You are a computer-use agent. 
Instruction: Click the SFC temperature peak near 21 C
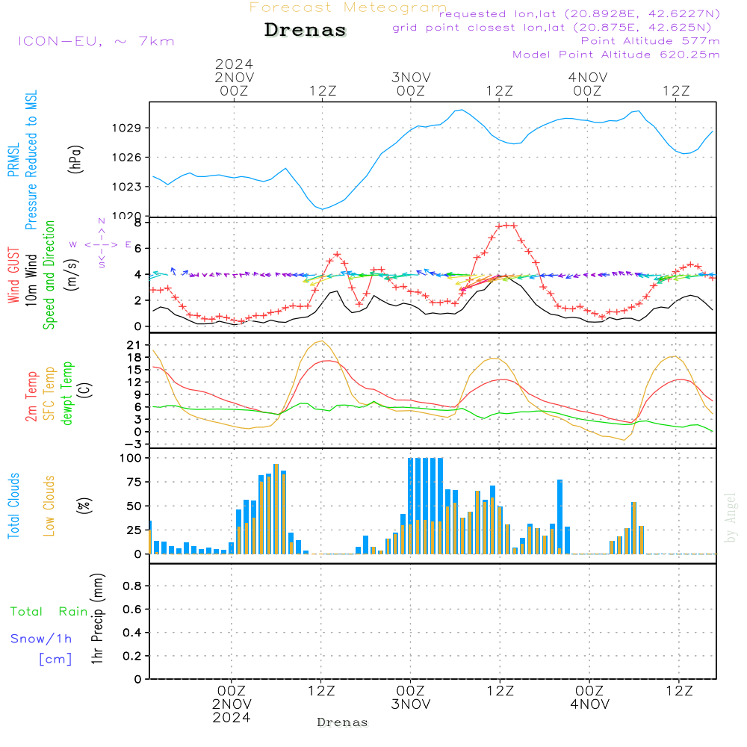coord(323,341)
